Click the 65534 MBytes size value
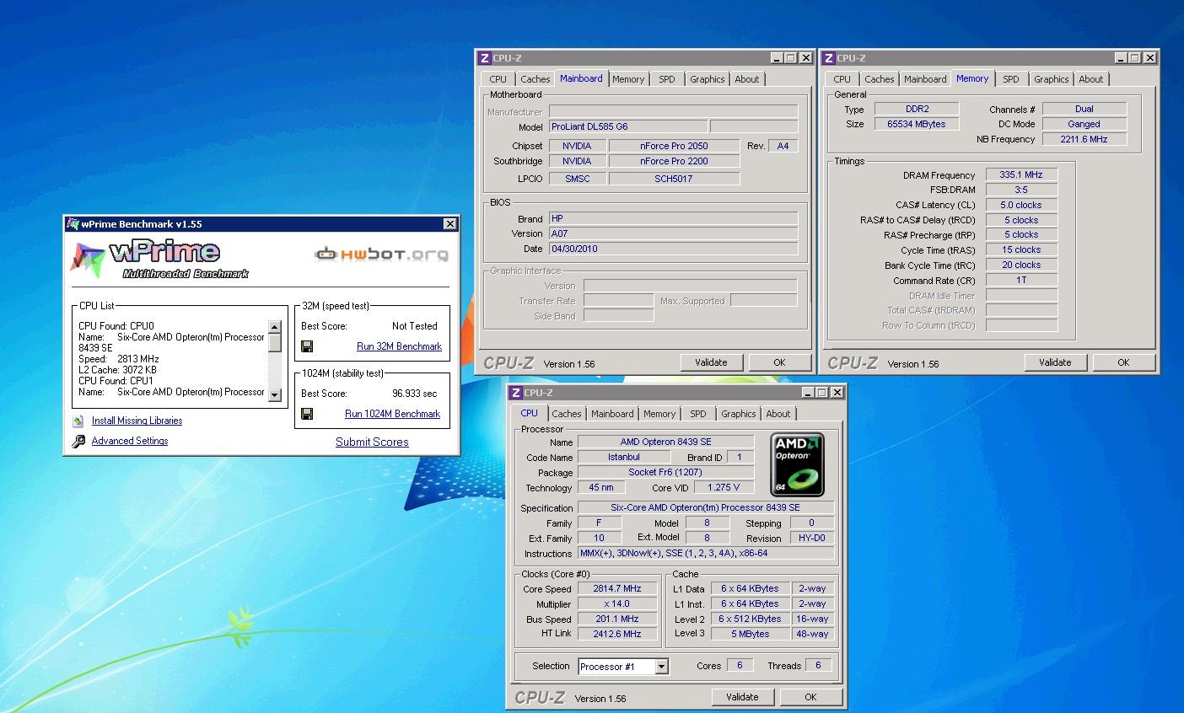 coord(916,124)
